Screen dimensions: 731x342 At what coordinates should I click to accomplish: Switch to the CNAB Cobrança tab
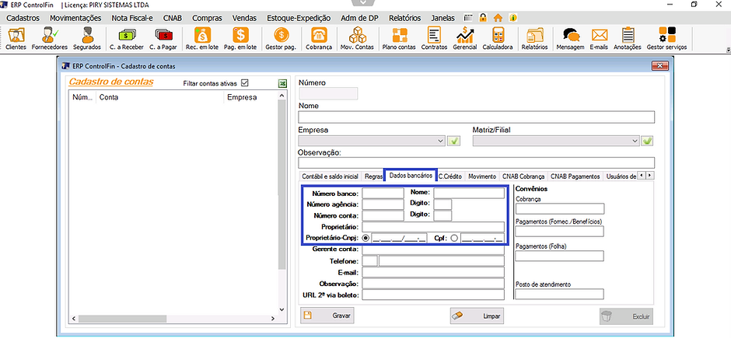(523, 176)
